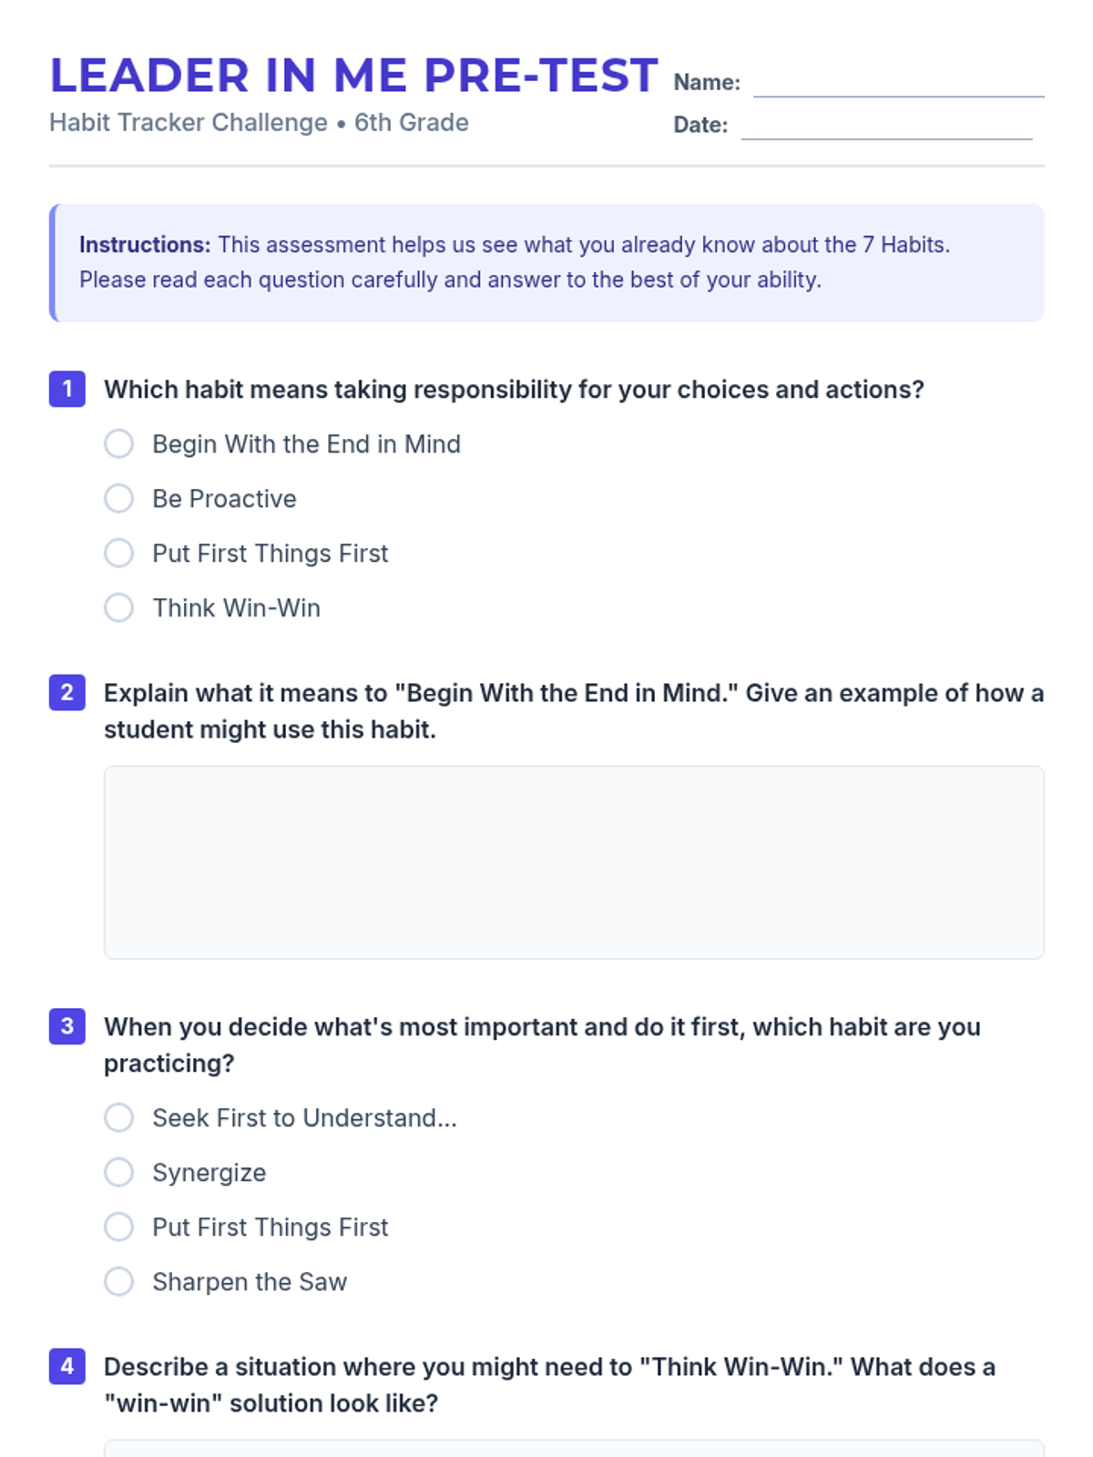The height and width of the screenshot is (1457, 1093).
Task: Click the question 1 number badge
Action: point(67,390)
